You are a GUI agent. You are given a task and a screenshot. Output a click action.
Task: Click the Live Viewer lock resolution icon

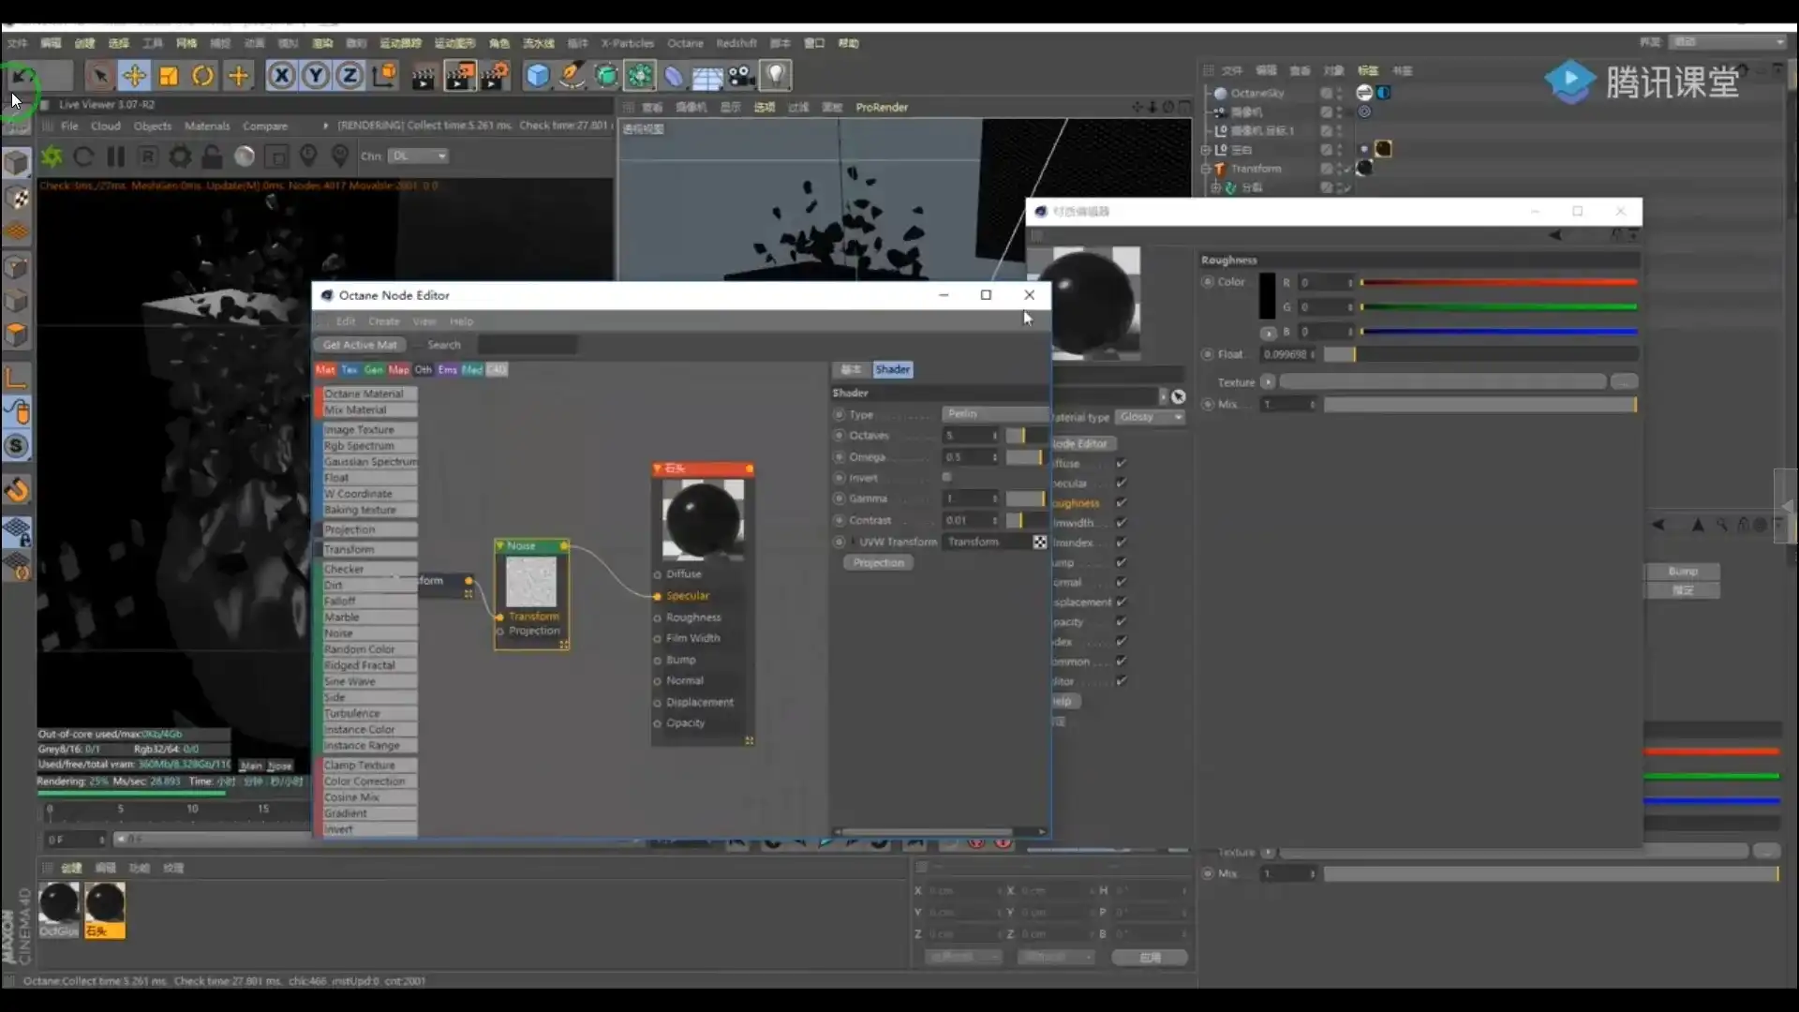(x=213, y=156)
